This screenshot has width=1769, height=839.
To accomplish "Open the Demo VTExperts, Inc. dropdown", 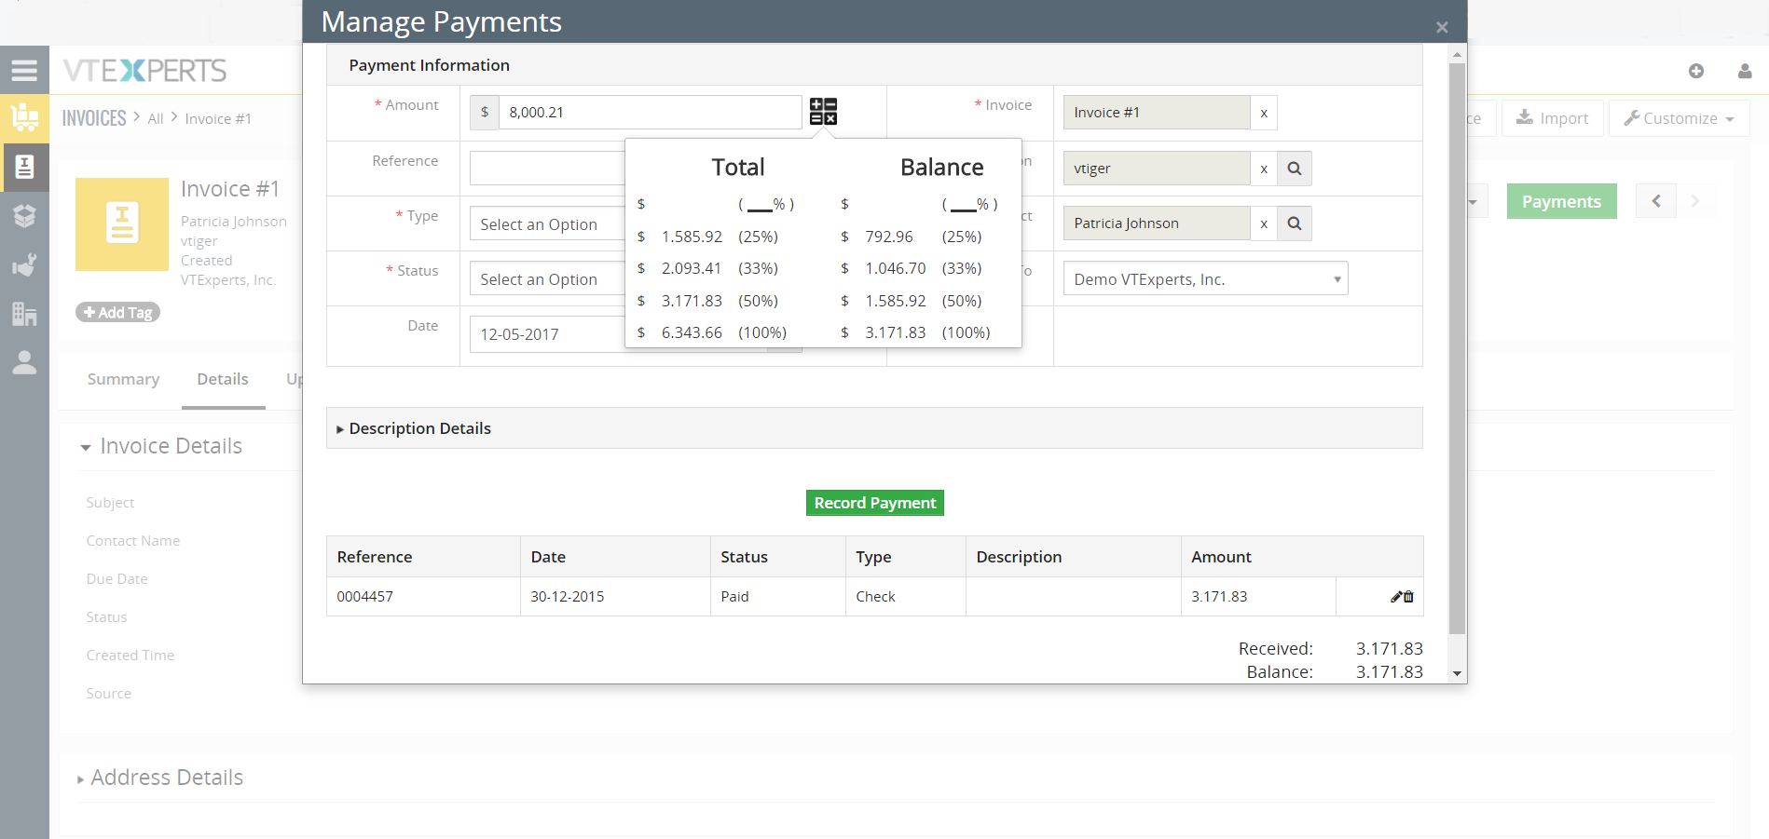I will [1206, 278].
